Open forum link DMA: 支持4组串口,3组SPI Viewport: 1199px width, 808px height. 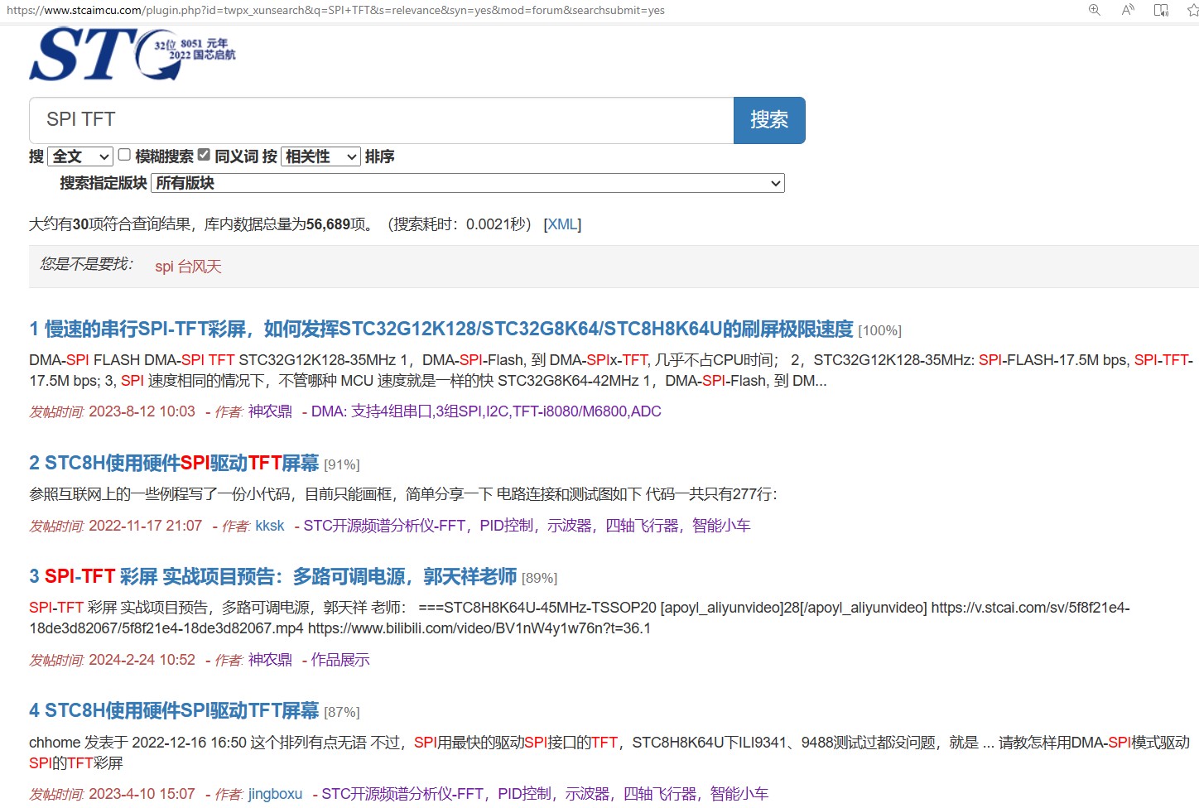[x=486, y=411]
